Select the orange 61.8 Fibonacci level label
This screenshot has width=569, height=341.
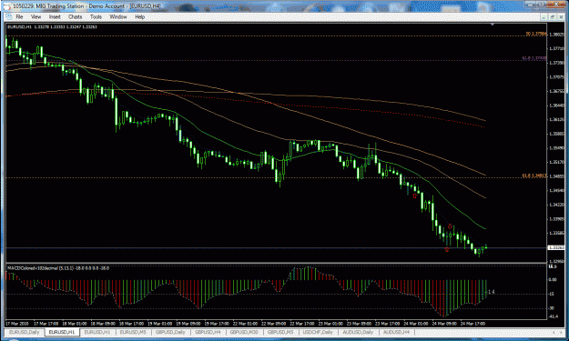[x=534, y=176]
